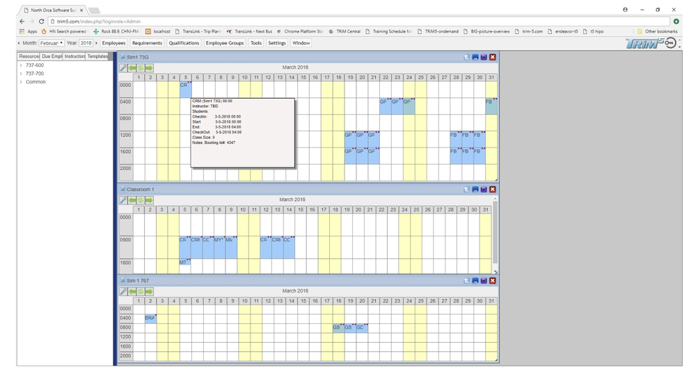Open the Employee Groups menu
This screenshot has height=374, width=696.
coord(225,43)
